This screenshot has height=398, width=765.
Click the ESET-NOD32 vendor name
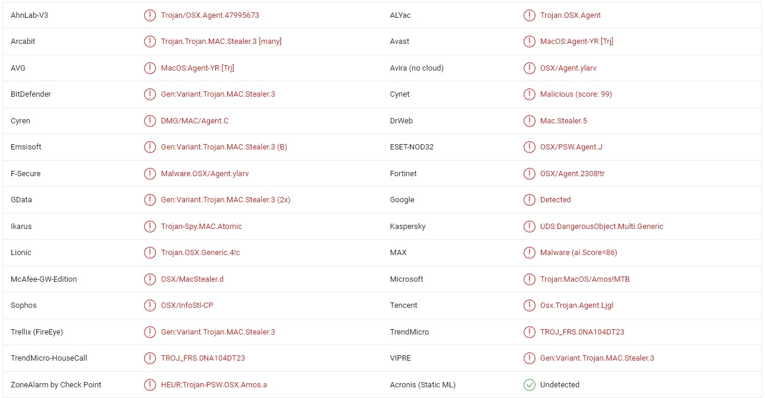click(x=412, y=147)
